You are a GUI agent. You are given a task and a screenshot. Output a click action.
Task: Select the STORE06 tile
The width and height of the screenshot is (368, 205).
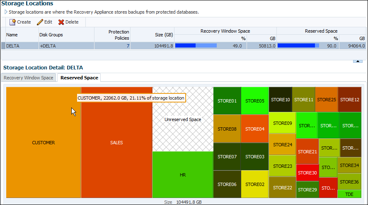pos(227,184)
